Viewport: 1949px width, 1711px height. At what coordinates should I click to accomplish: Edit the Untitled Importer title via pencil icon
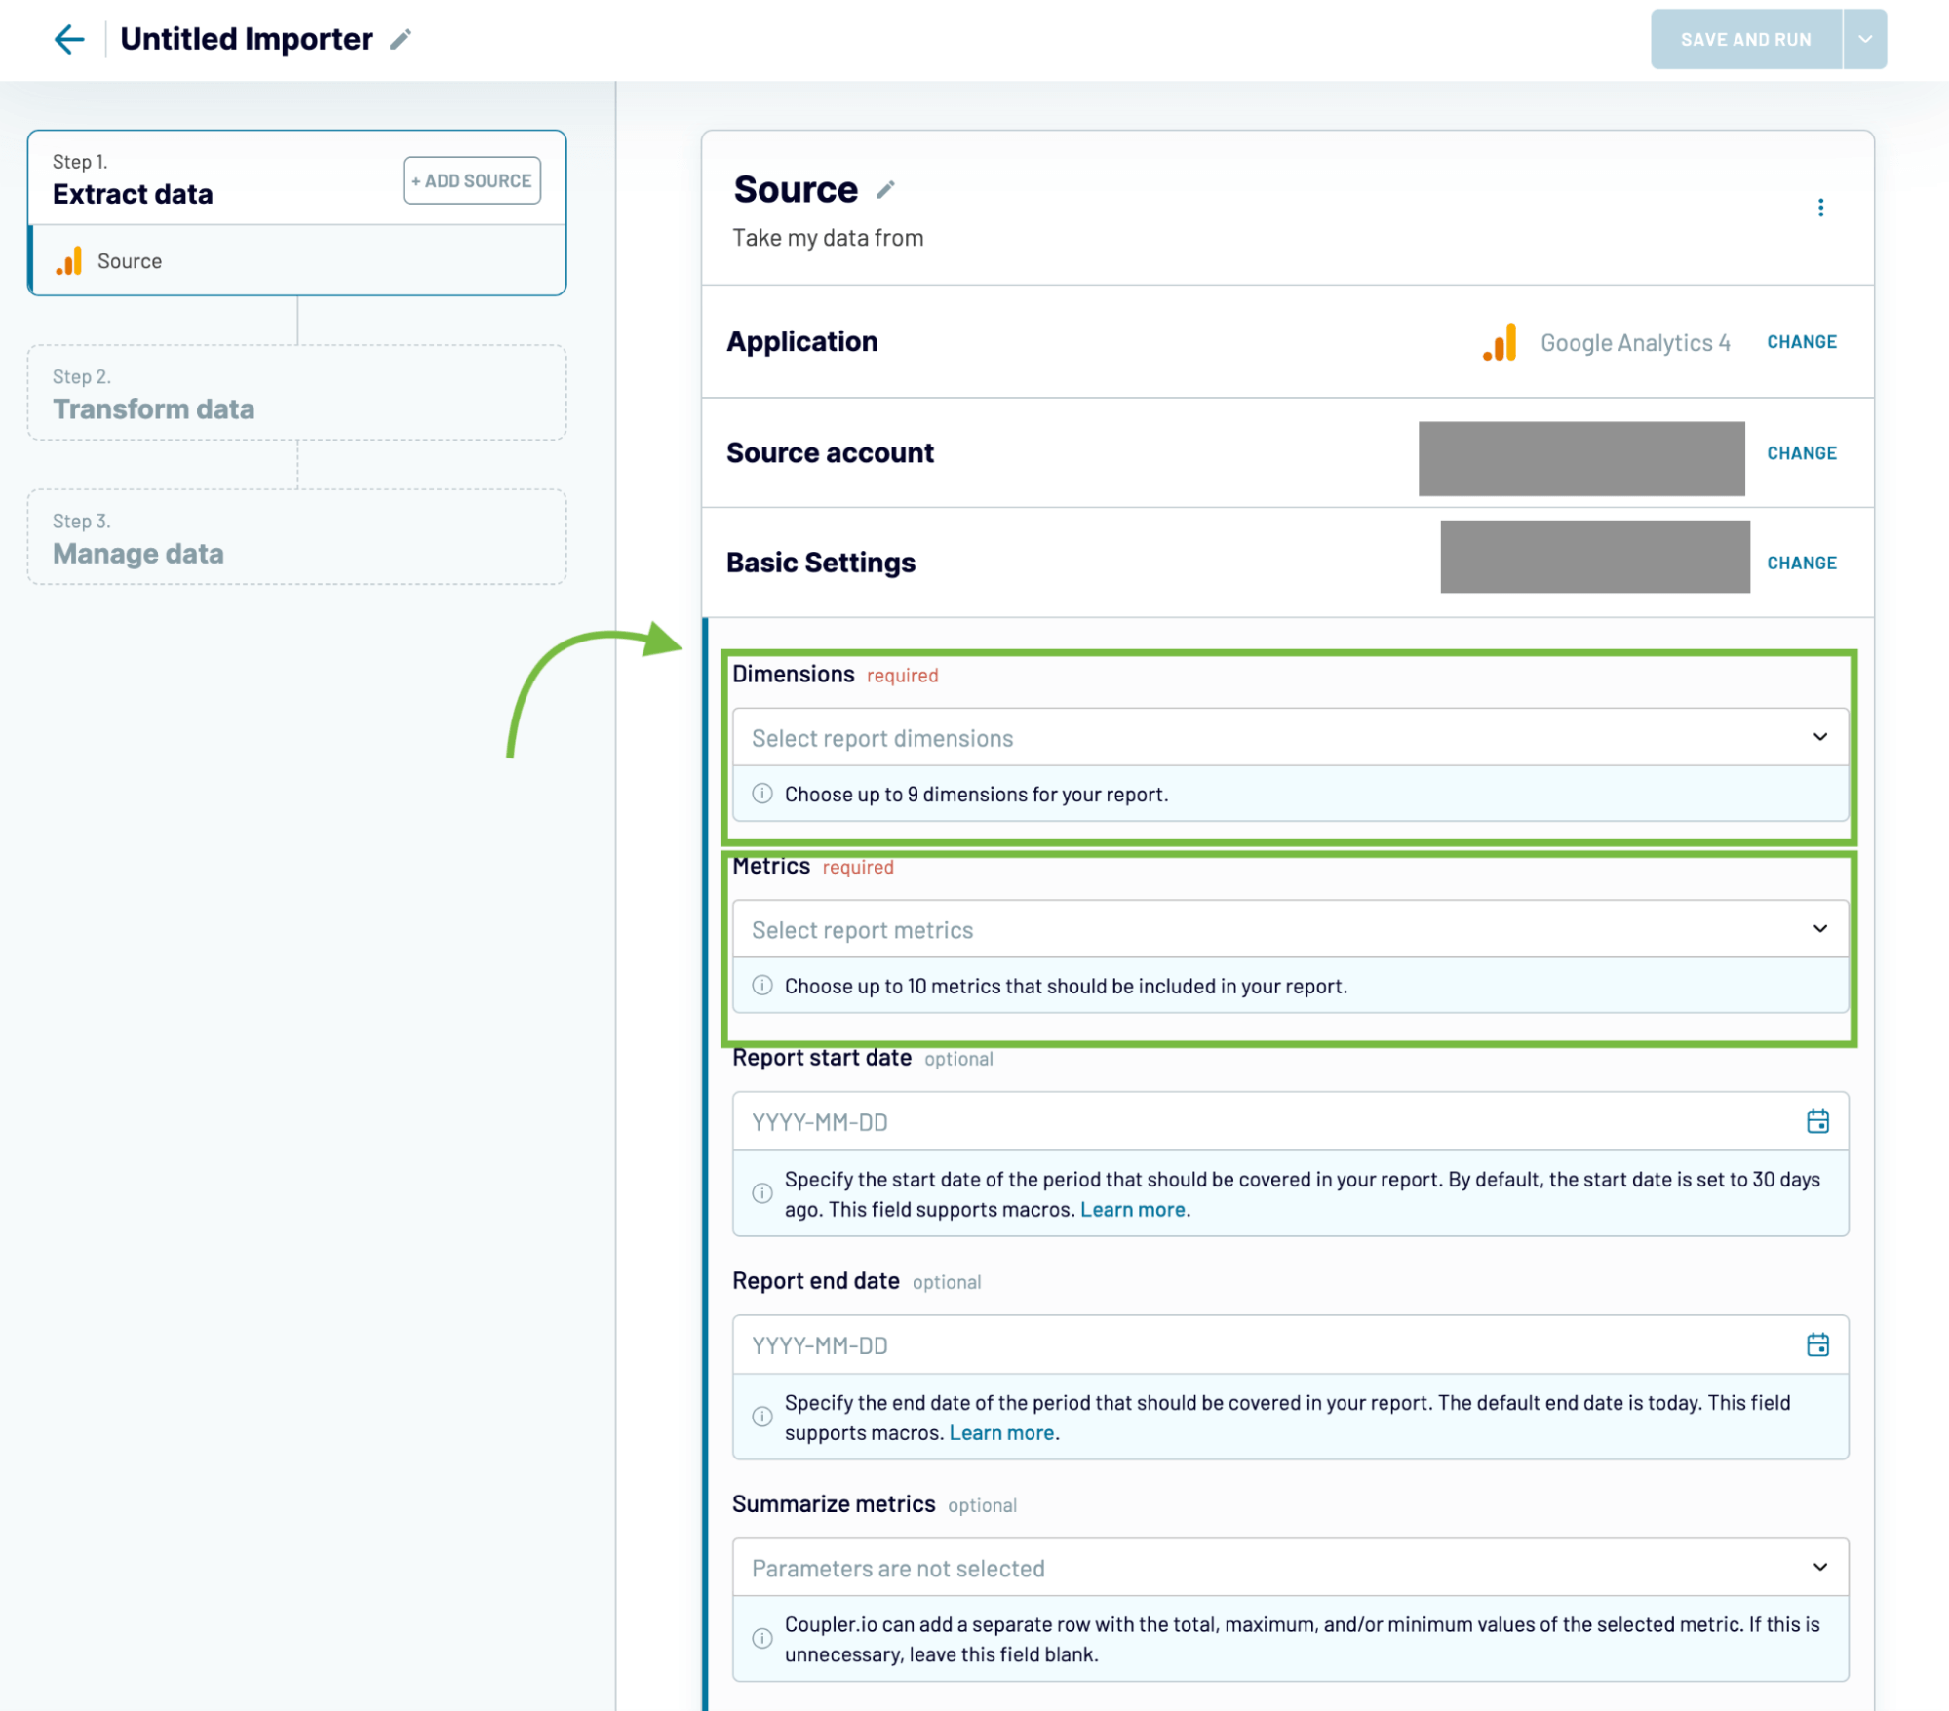(400, 40)
